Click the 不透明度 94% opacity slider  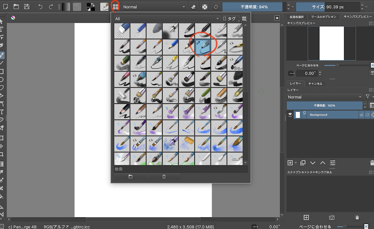point(252,7)
